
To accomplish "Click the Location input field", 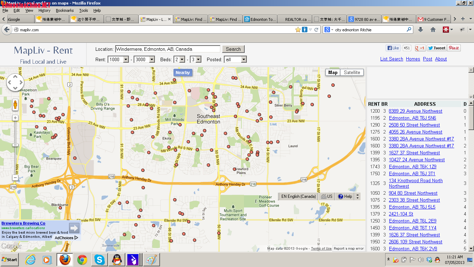I will [168, 49].
